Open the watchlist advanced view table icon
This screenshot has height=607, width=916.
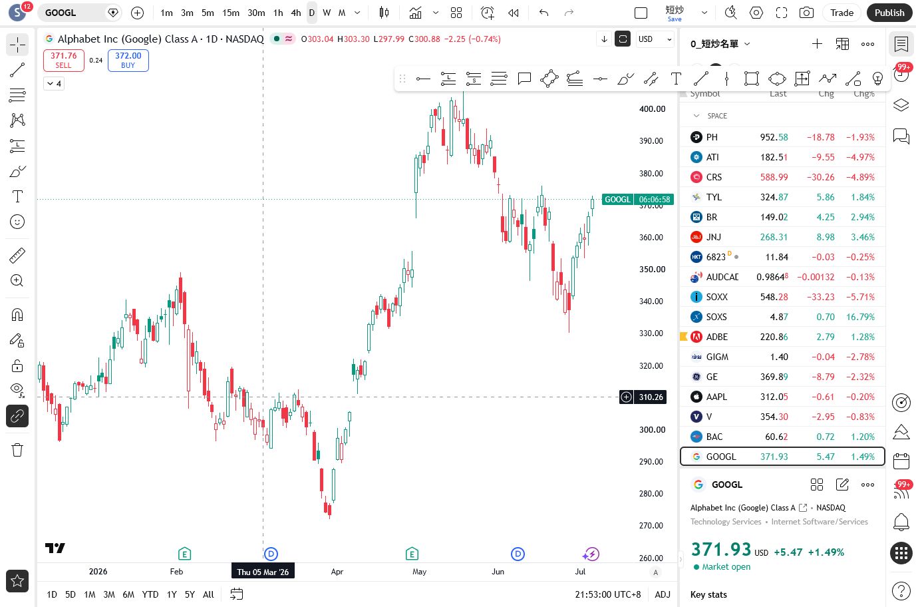click(x=842, y=44)
